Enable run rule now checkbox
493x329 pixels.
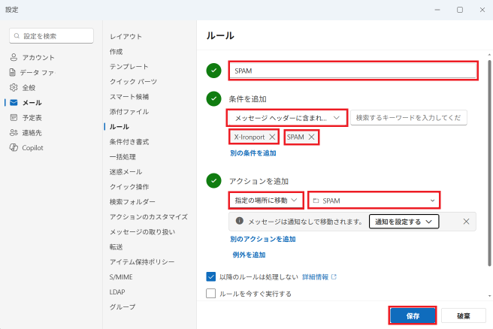tap(210, 294)
